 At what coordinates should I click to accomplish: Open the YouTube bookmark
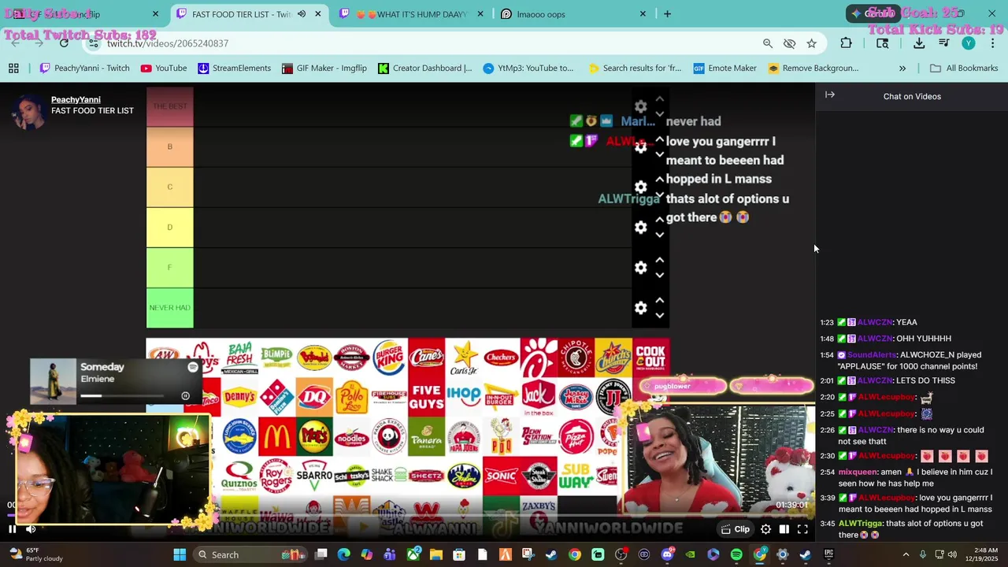tap(164, 69)
